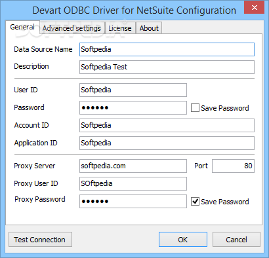Select the Description text field
Image resolution: width=269 pixels, height=258 pixels.
[167, 67]
